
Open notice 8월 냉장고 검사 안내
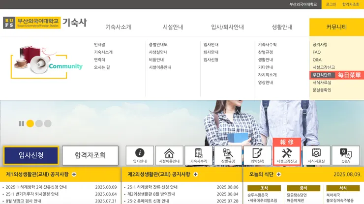point(23,201)
